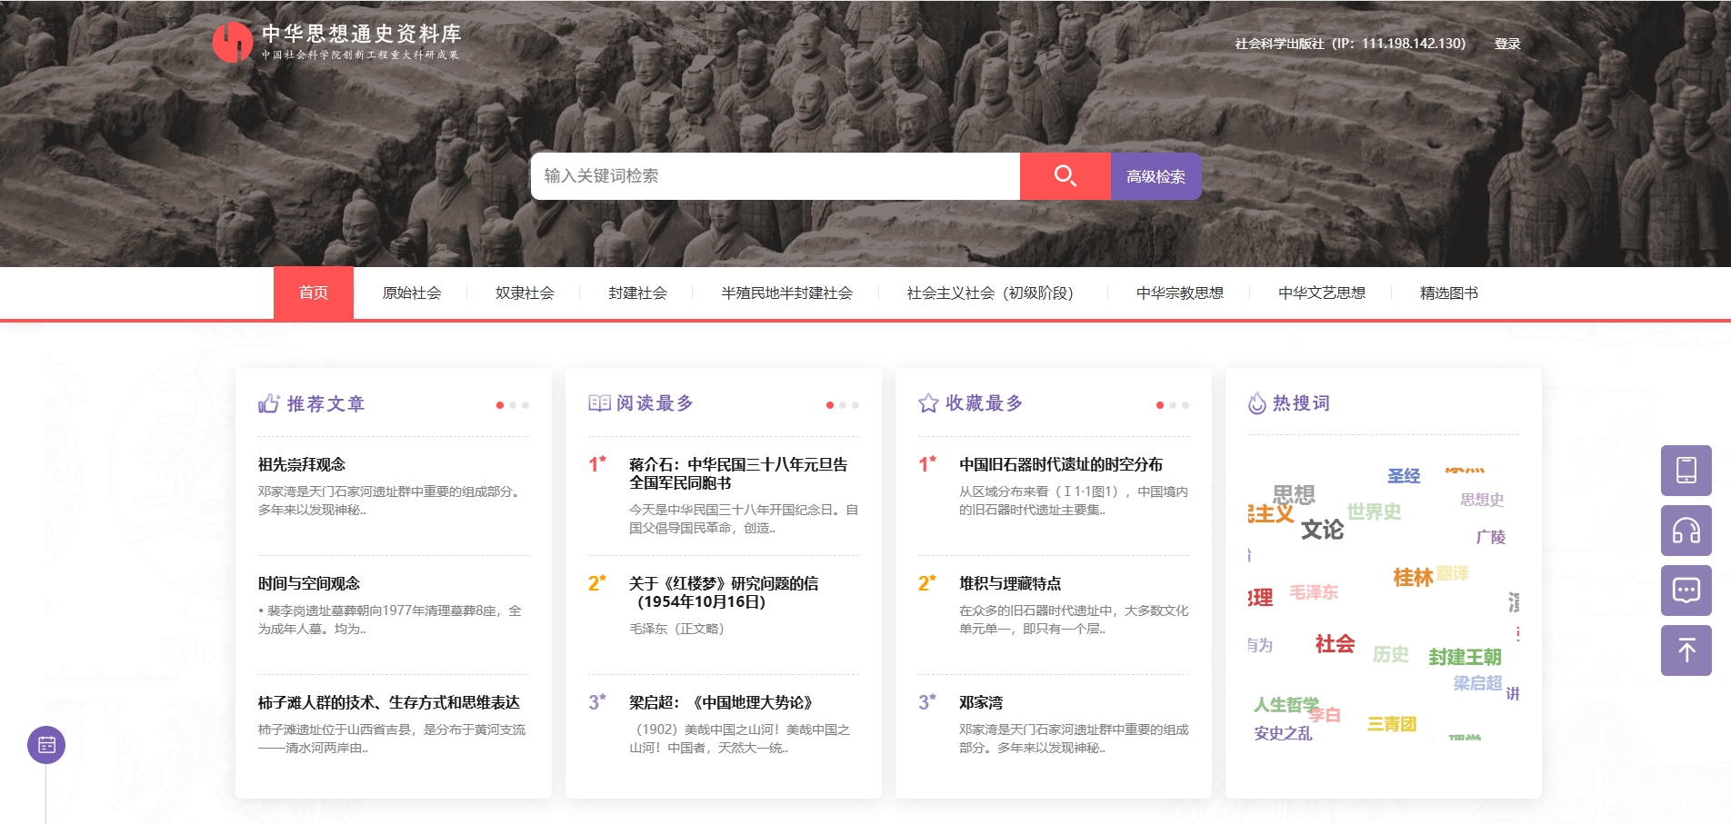The image size is (1731, 824).
Task: Click the back-to-top arrow icon
Action: [x=1686, y=650]
